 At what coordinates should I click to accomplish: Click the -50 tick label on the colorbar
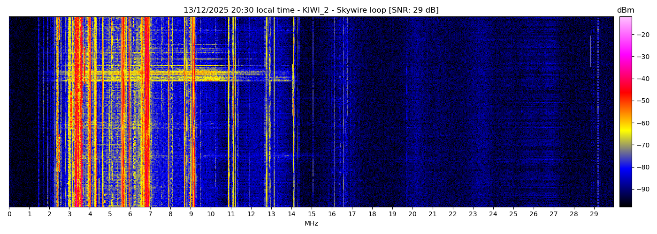(641, 101)
